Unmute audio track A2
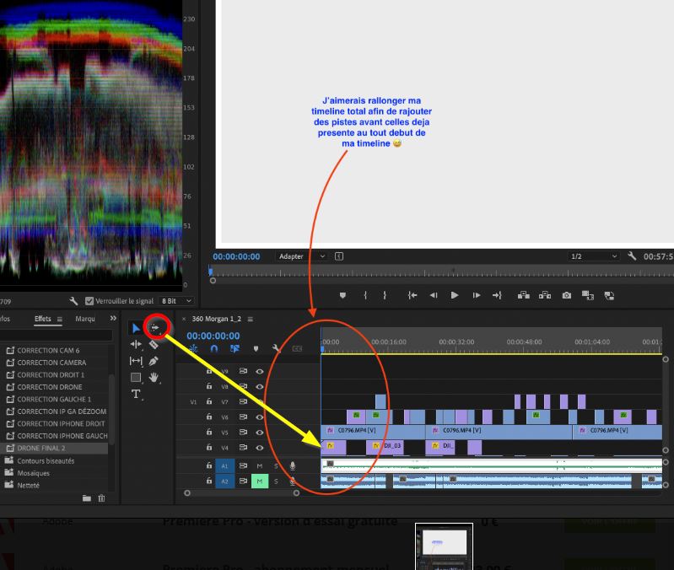This screenshot has width=674, height=570. [259, 481]
